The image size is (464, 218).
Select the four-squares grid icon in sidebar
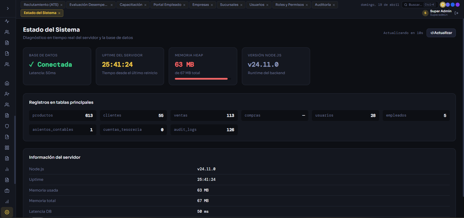[x=7, y=148]
